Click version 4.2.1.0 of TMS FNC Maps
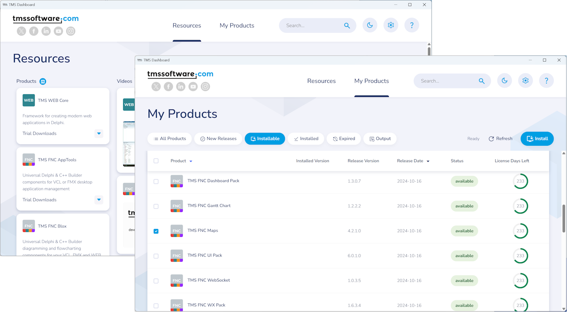Screen dimensions: 567x312 [x=354, y=231]
